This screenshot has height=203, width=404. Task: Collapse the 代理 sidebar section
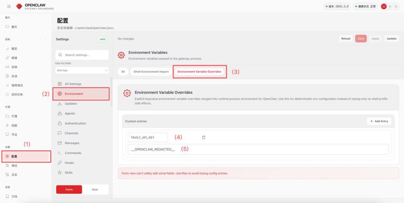pos(46,107)
